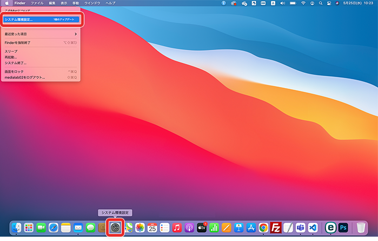This screenshot has height=241, width=378.
Task: Click the date and time 5月25日(水) 10:23
Action: [x=358, y=3]
